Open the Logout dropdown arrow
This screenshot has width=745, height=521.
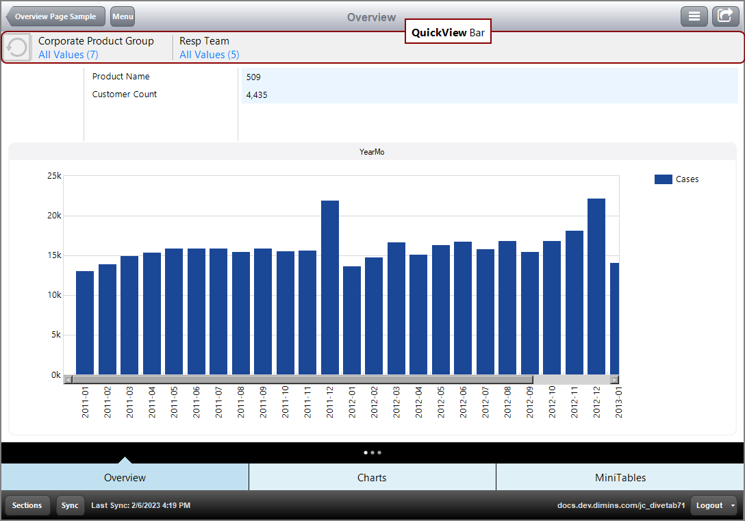[733, 505]
